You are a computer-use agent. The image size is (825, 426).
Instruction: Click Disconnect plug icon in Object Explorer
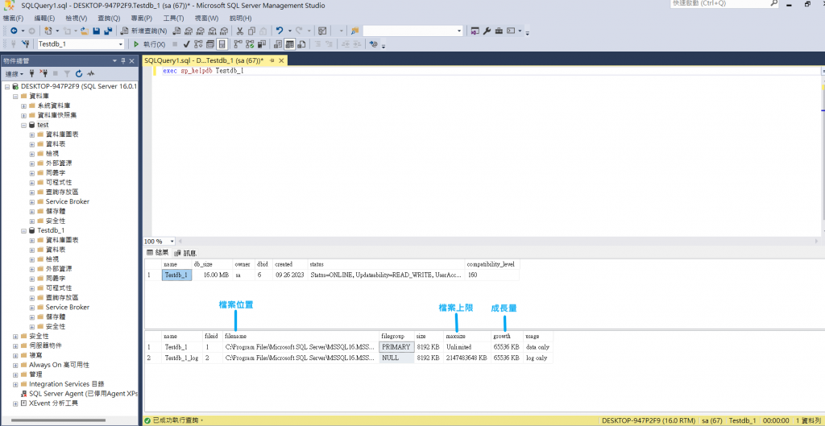(x=44, y=73)
